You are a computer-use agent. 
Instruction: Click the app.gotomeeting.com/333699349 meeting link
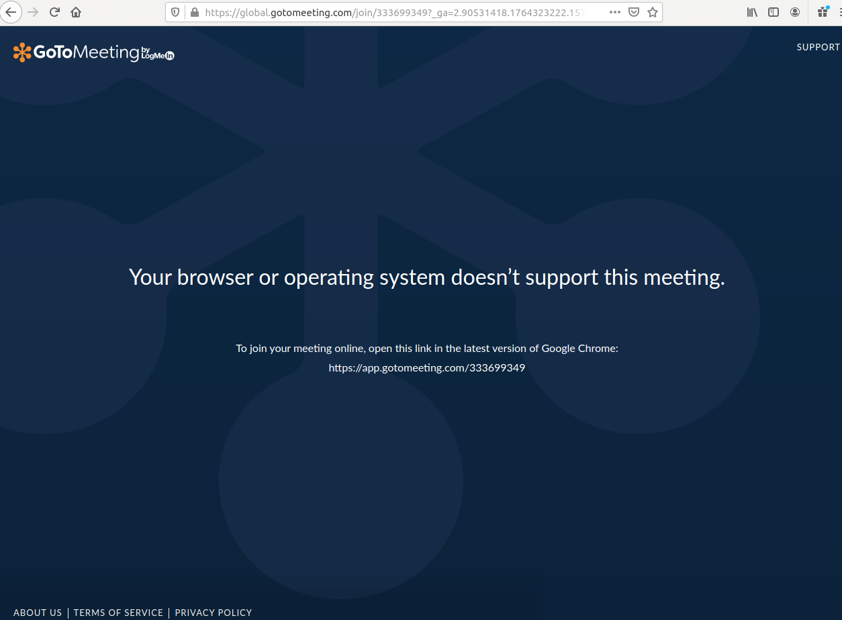pyautogui.click(x=427, y=368)
